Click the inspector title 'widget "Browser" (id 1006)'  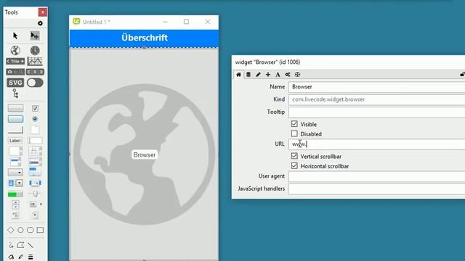(267, 62)
